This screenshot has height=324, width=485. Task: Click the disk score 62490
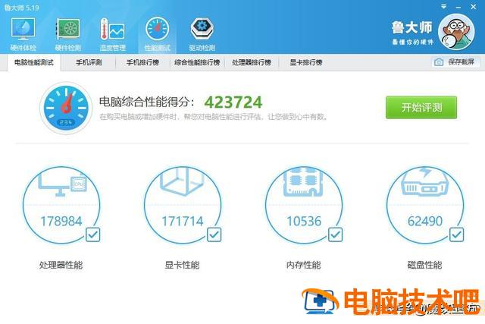pyautogui.click(x=425, y=221)
